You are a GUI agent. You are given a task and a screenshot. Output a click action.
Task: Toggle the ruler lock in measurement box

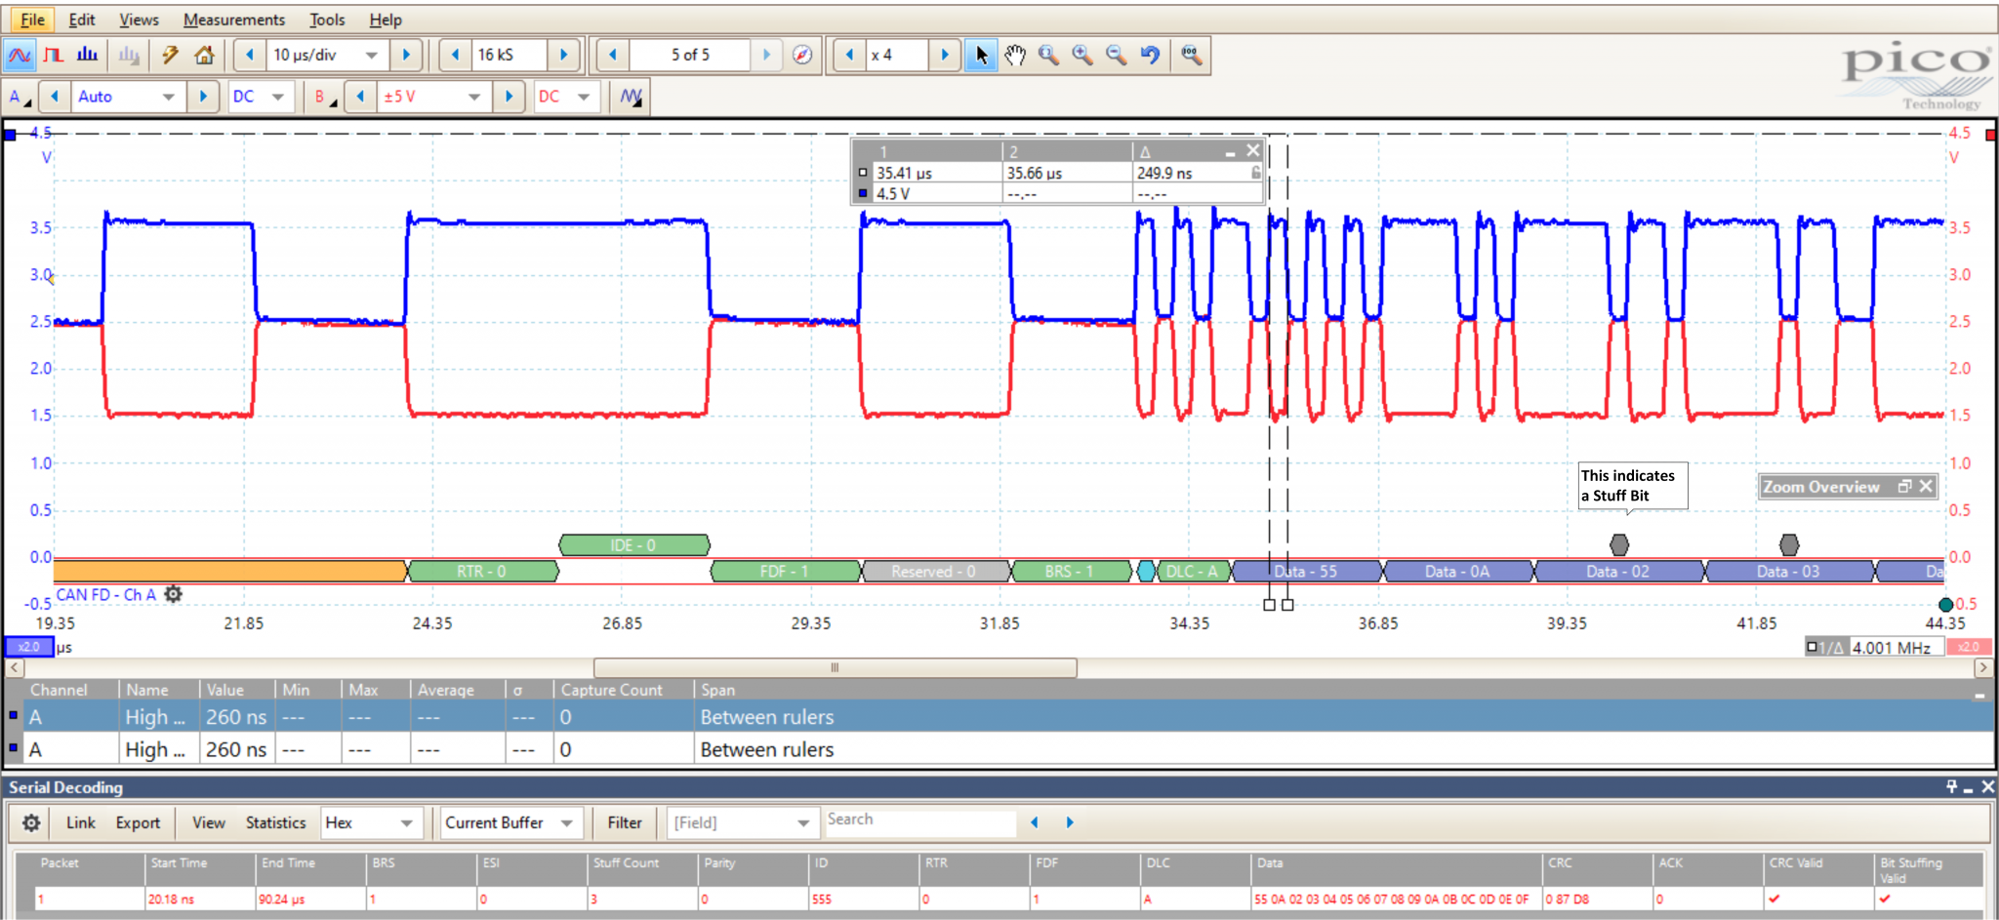[1255, 173]
